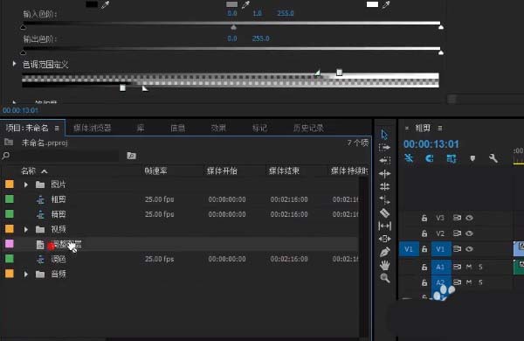Image resolution: width=524 pixels, height=341 pixels.
Task: Click sequence icon of 粗剪 in project list
Action: click(40, 199)
